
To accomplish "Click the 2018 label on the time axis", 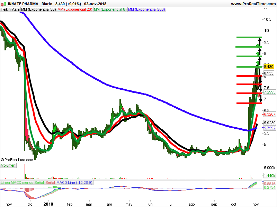I will [48, 204].
